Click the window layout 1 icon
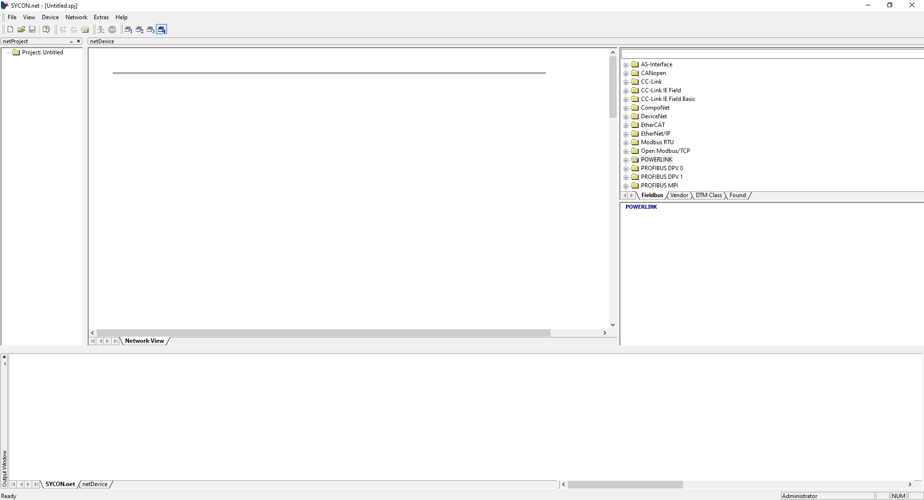The image size is (924, 500). click(128, 29)
